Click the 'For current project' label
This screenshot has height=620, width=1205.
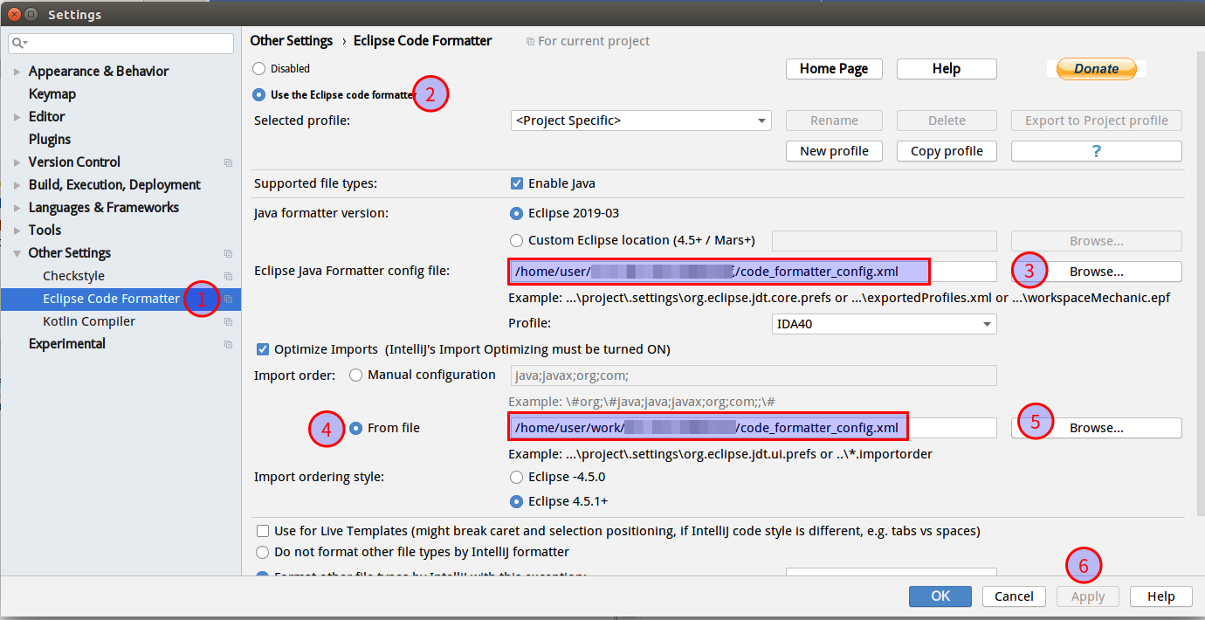(x=594, y=41)
